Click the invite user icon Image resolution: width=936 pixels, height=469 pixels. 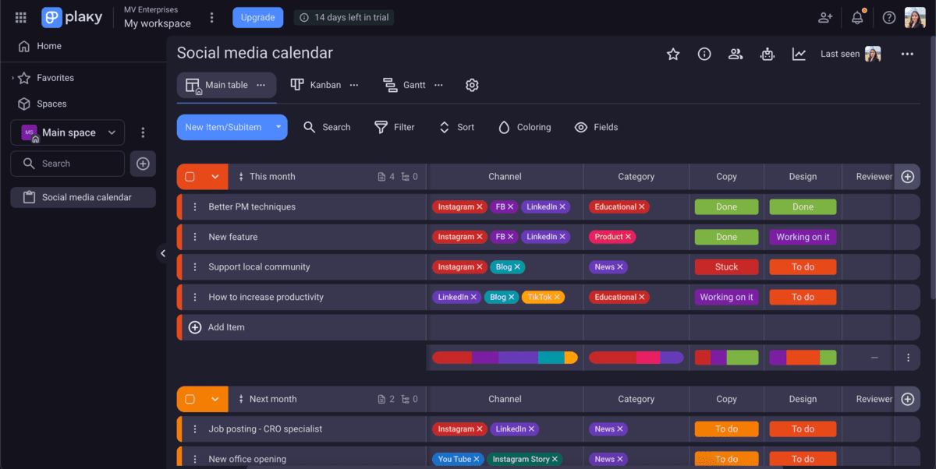point(824,17)
